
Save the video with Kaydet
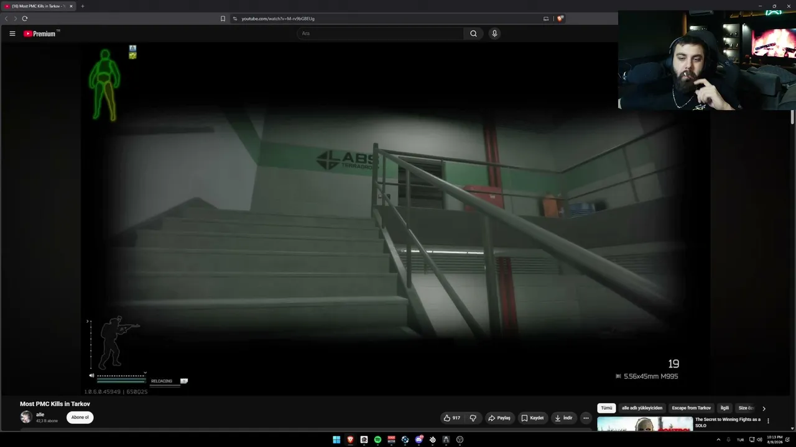tap(532, 418)
